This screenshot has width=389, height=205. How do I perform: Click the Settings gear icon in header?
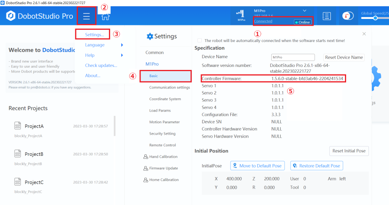[x=150, y=36]
